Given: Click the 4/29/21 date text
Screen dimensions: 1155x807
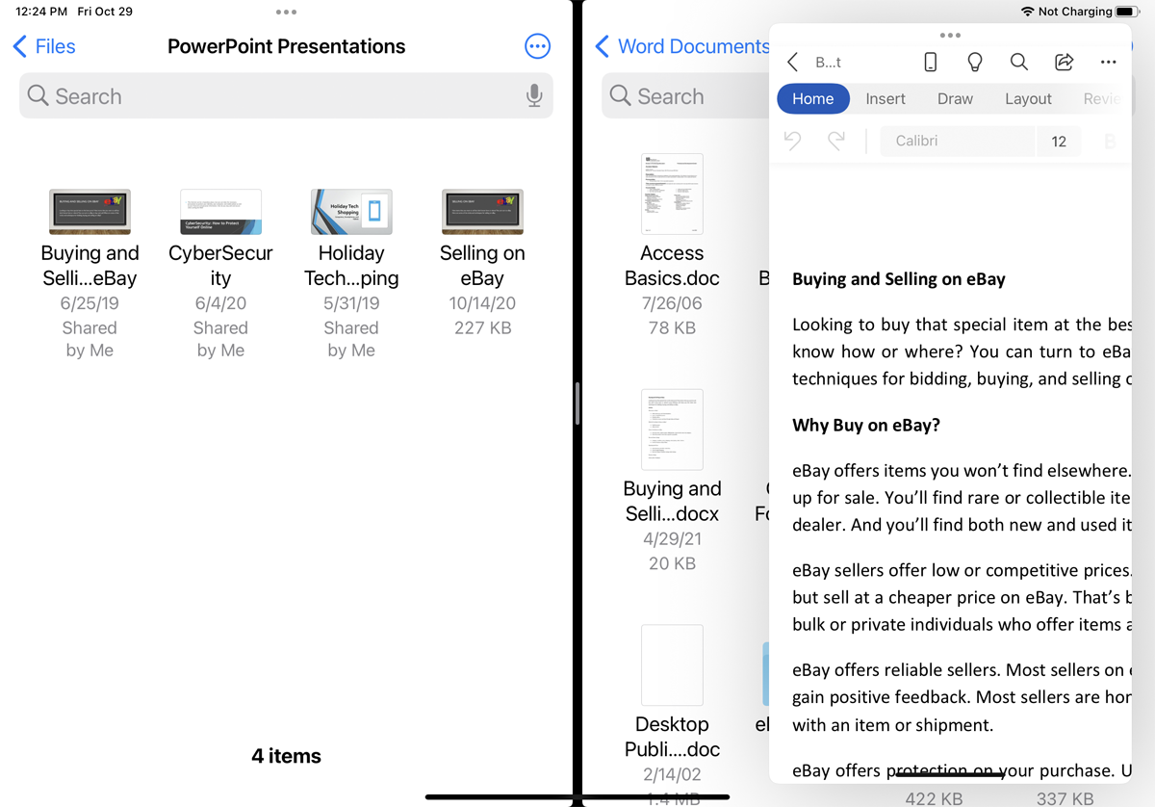Looking at the screenshot, I should (x=672, y=539).
